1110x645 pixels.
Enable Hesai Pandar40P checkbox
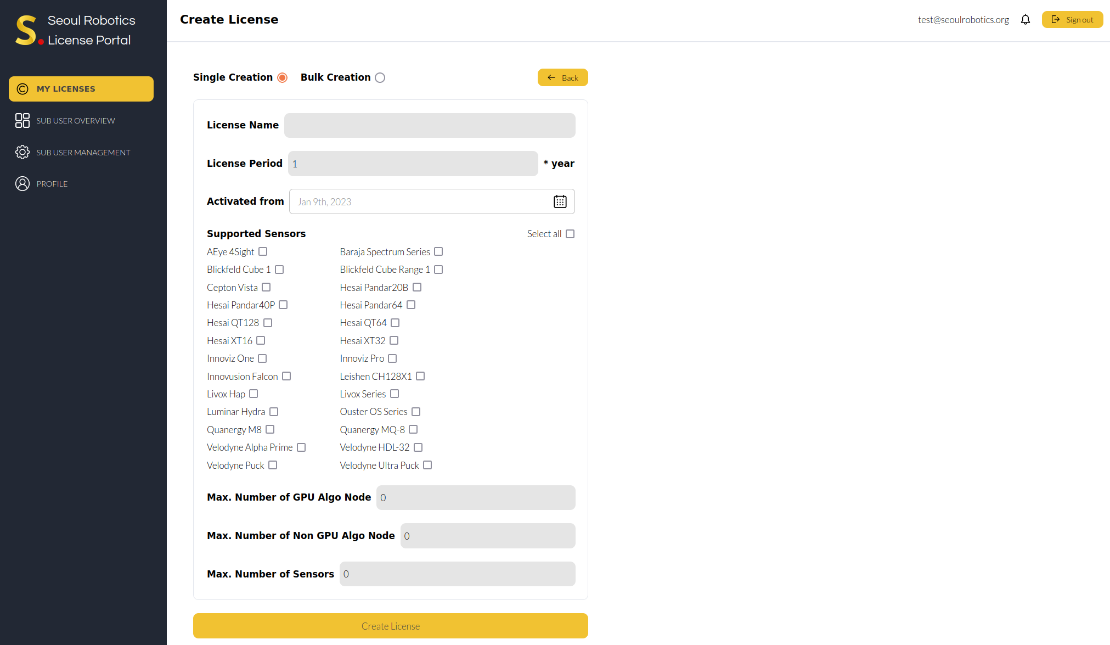click(x=283, y=305)
